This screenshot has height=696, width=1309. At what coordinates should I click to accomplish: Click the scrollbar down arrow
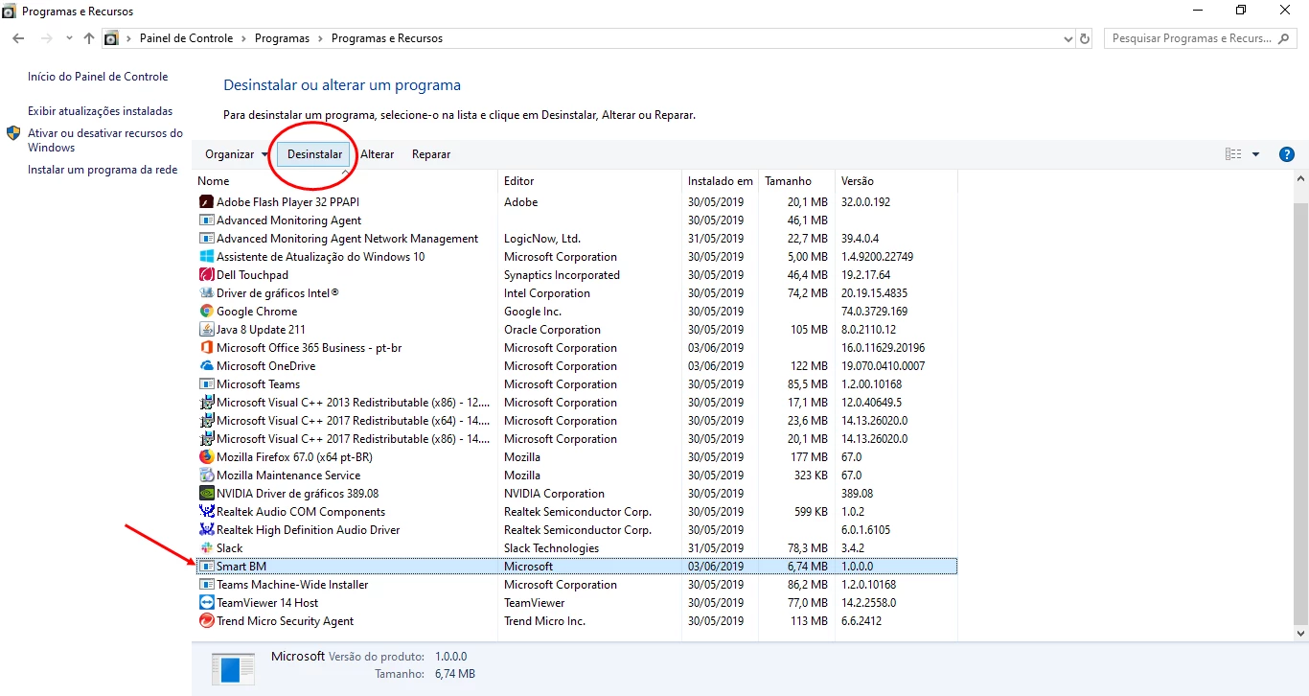pos(1300,634)
